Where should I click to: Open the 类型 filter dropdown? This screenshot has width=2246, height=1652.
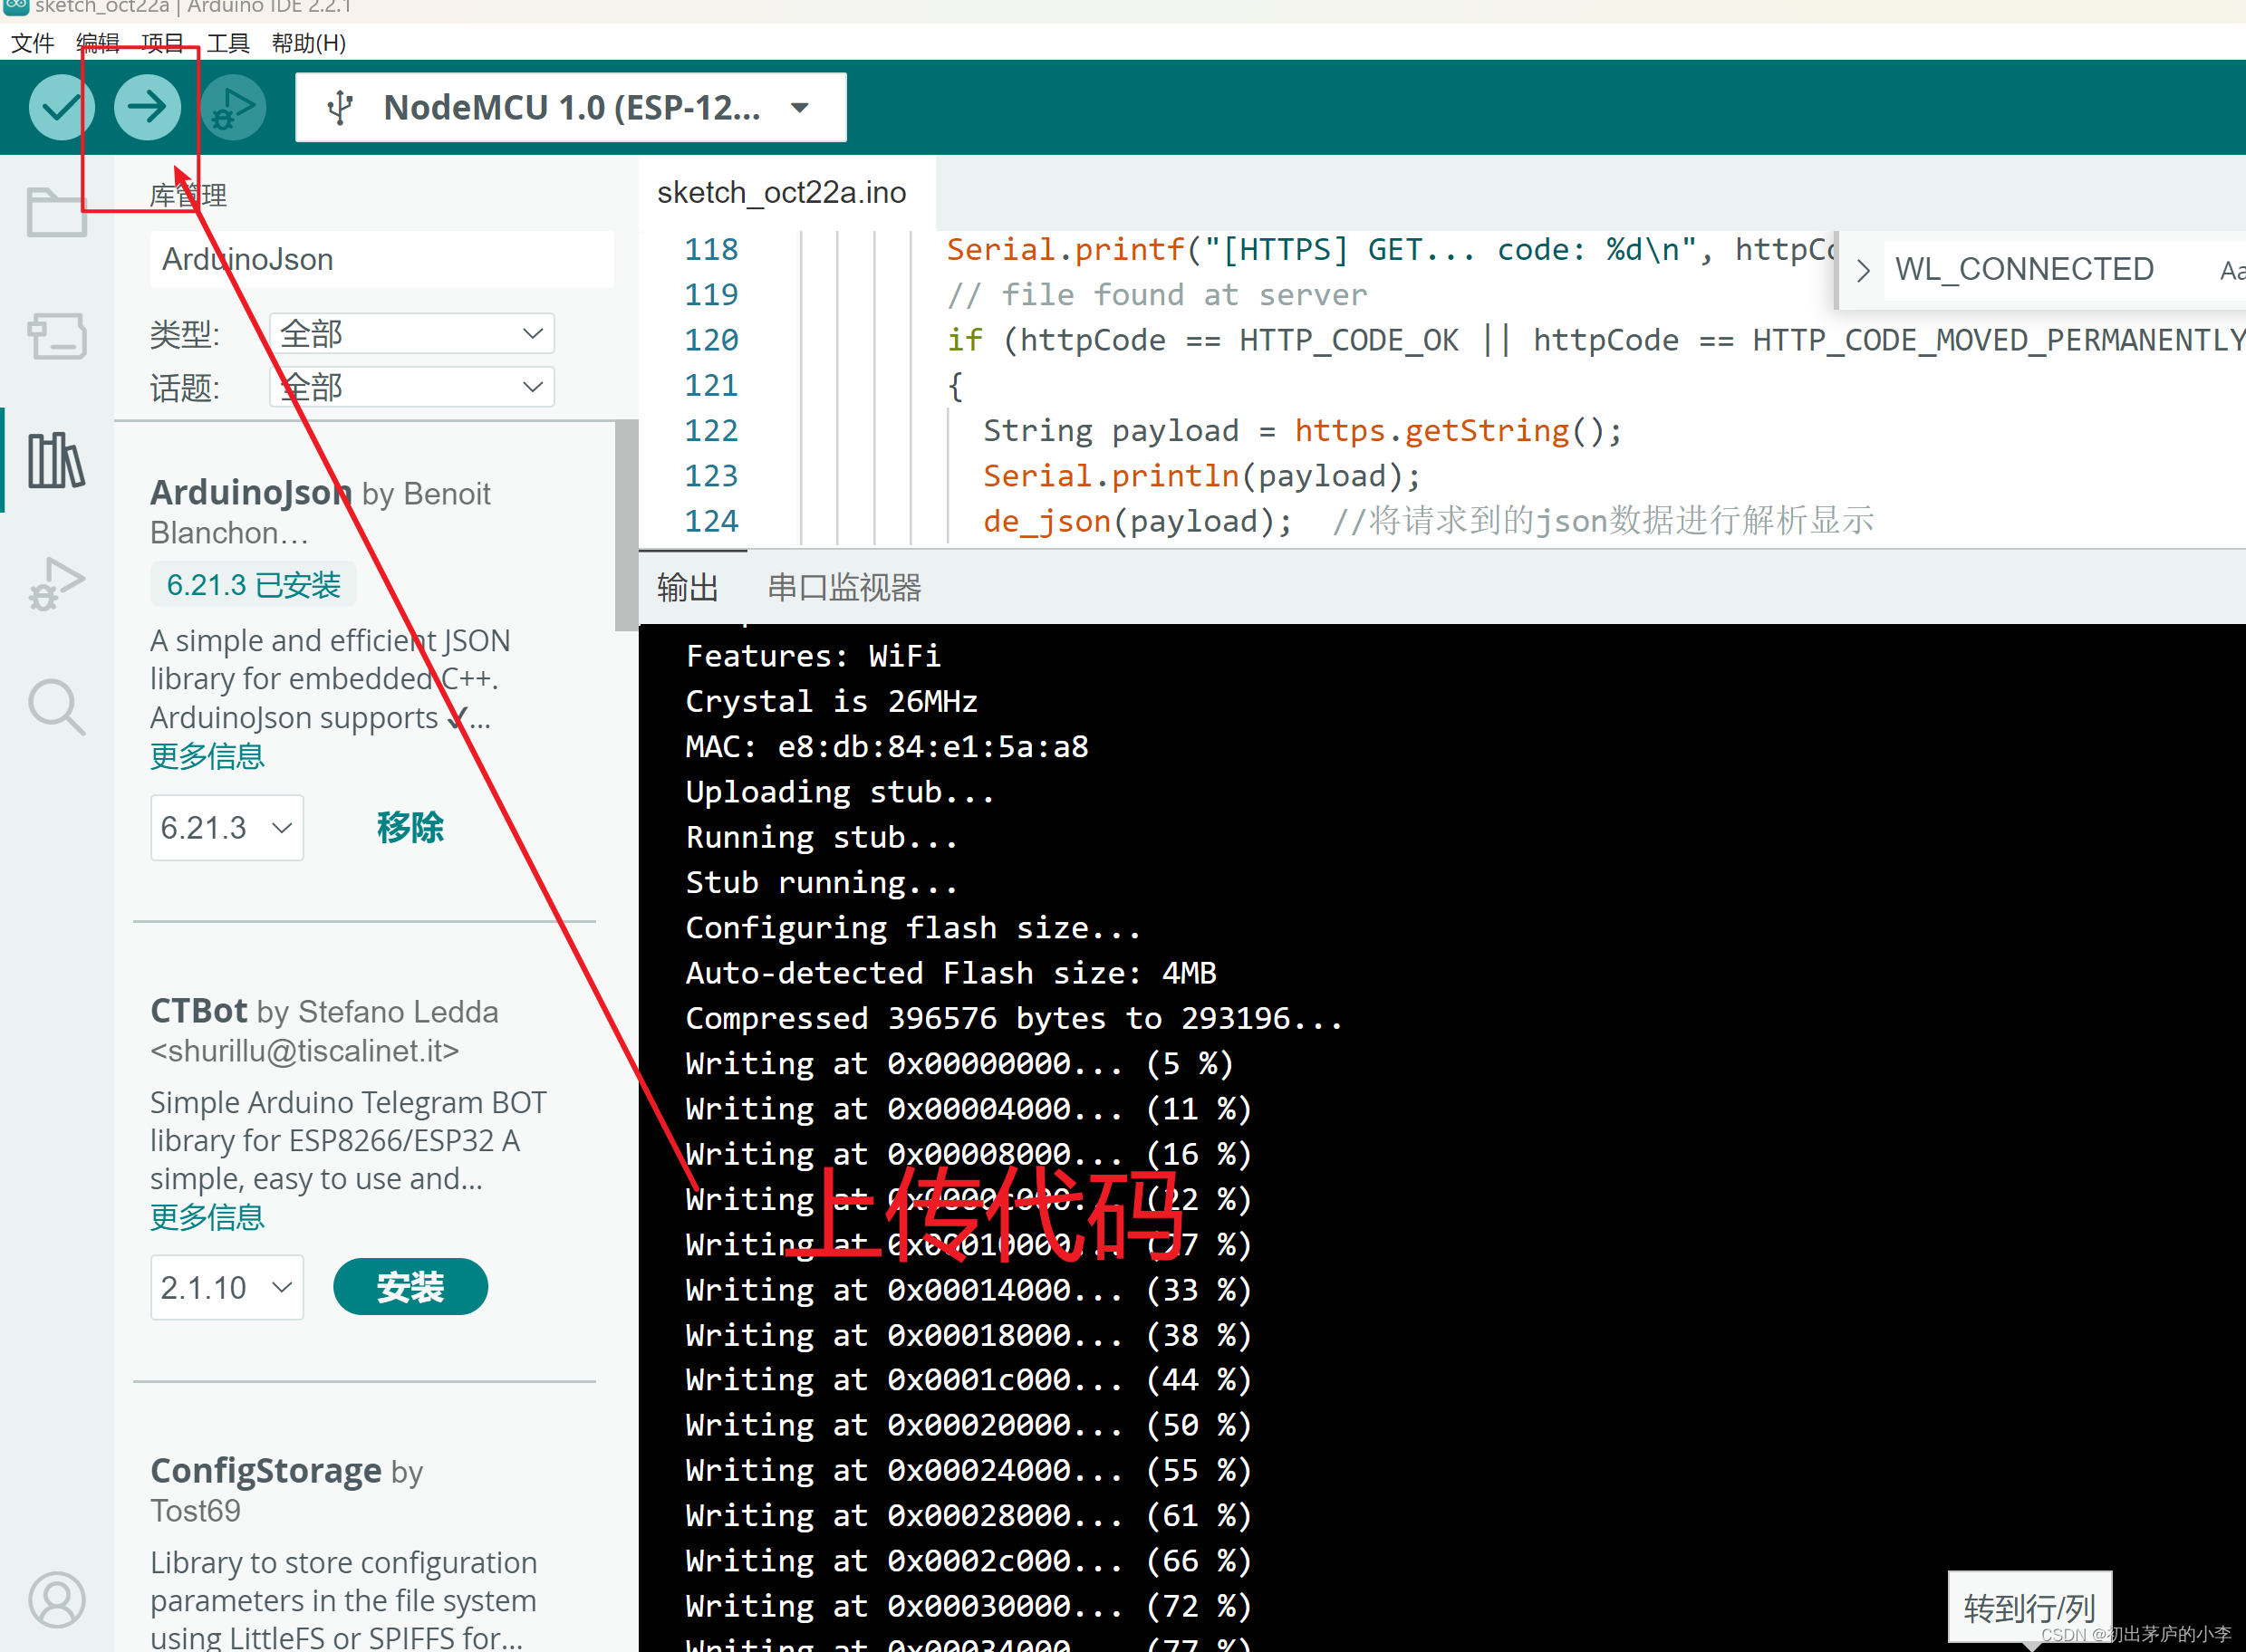412,334
